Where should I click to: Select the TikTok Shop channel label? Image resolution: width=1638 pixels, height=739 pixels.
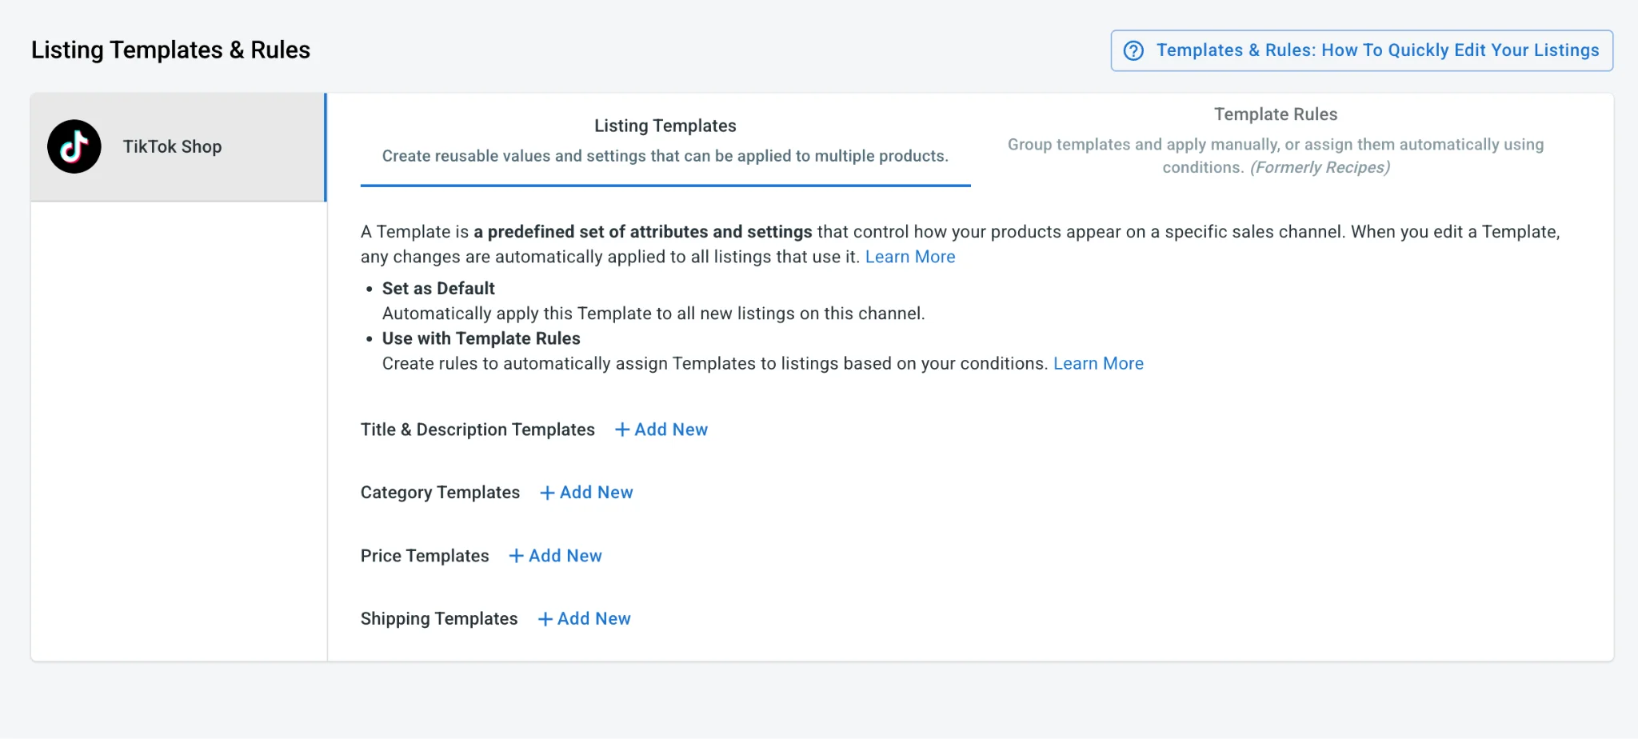point(172,146)
